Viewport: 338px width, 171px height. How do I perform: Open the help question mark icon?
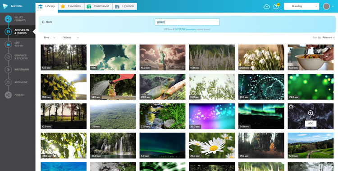[276, 6]
